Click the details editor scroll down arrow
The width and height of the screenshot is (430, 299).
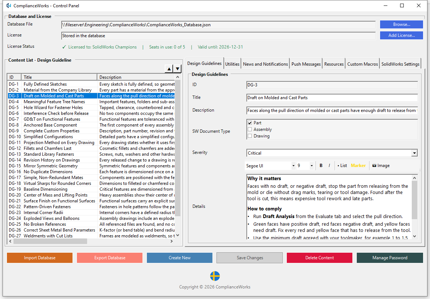414,236
